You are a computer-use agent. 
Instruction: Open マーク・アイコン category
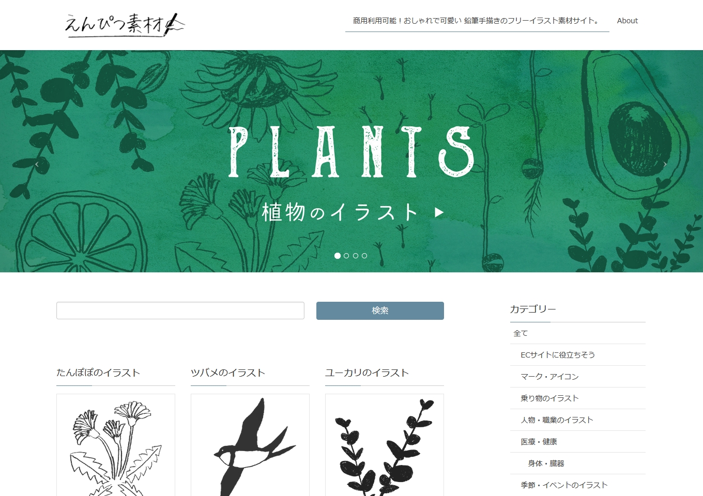click(x=577, y=377)
